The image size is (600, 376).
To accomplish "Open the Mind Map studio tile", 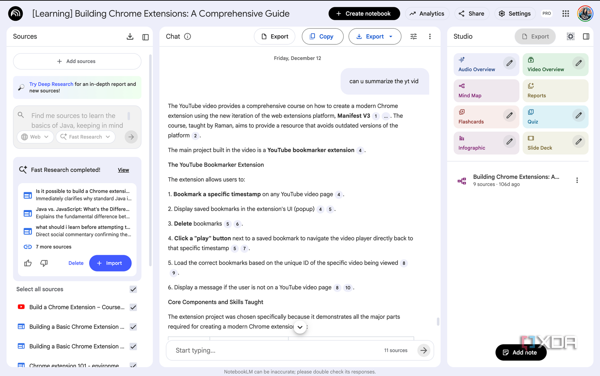I will [486, 91].
